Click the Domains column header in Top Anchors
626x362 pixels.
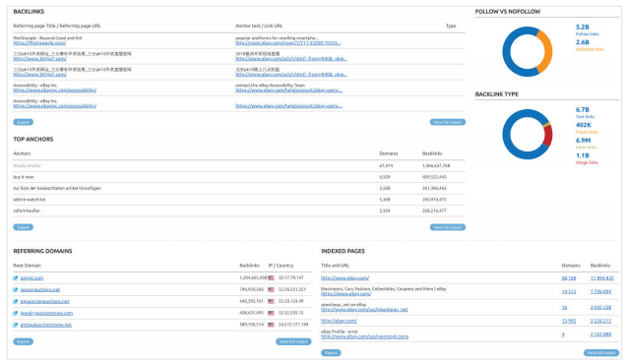click(x=388, y=153)
